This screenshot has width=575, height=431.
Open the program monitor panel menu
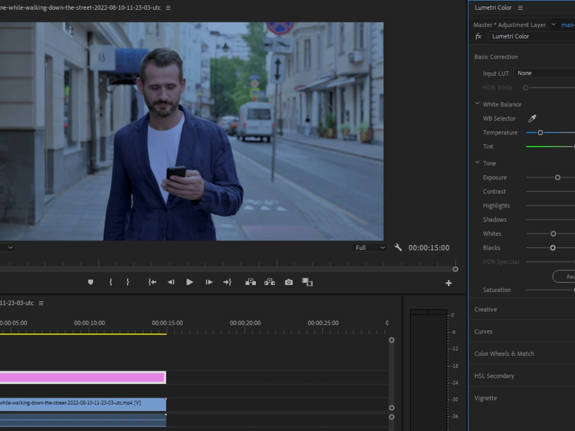coord(168,7)
